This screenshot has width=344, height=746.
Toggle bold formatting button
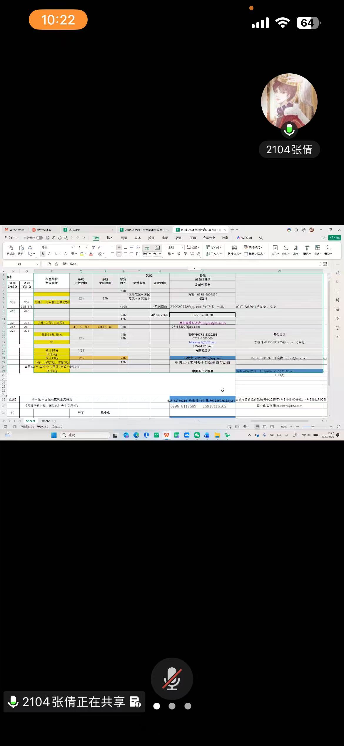43,254
